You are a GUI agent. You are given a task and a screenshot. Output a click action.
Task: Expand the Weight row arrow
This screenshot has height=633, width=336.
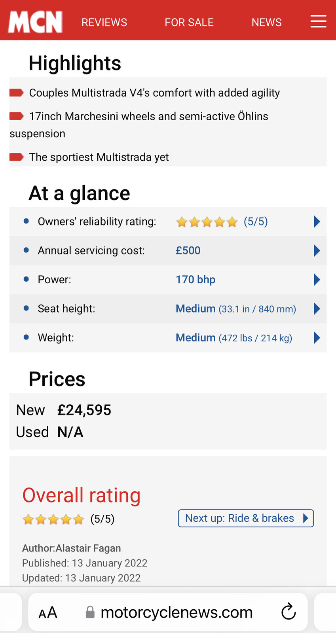point(317,338)
